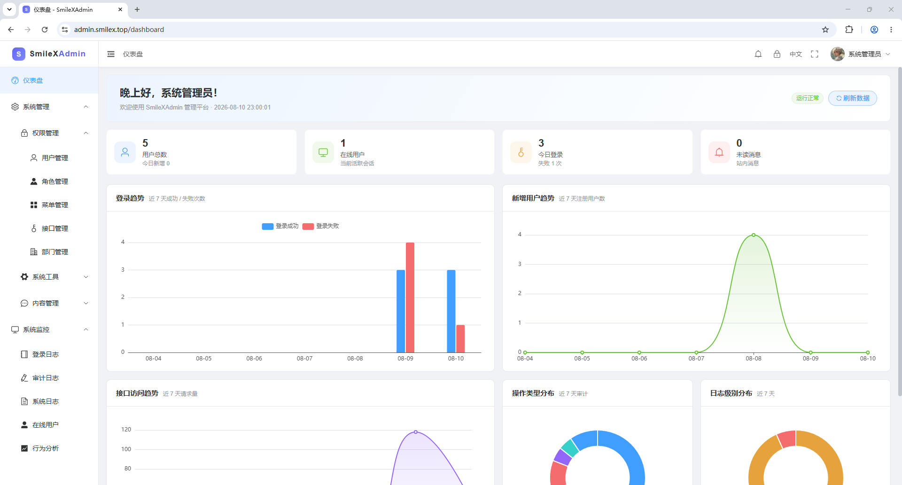Click the 角色管理 person icon
The height and width of the screenshot is (485, 902).
click(x=34, y=181)
